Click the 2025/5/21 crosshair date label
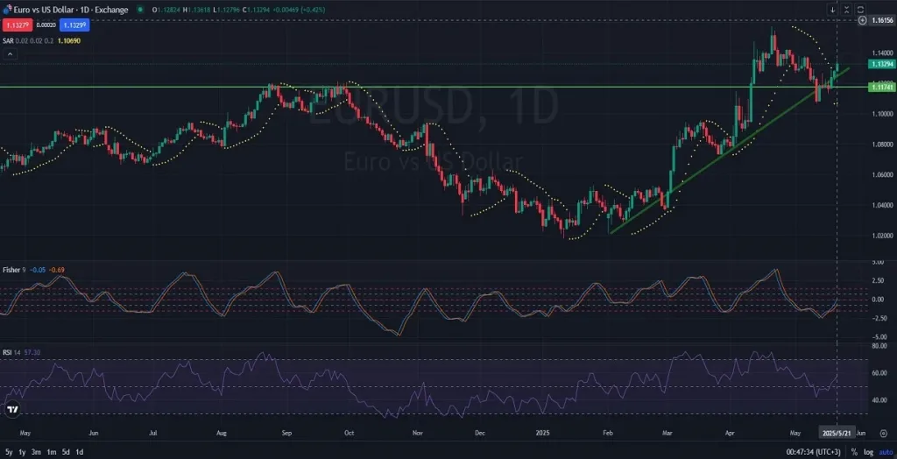The width and height of the screenshot is (897, 459). 837,434
